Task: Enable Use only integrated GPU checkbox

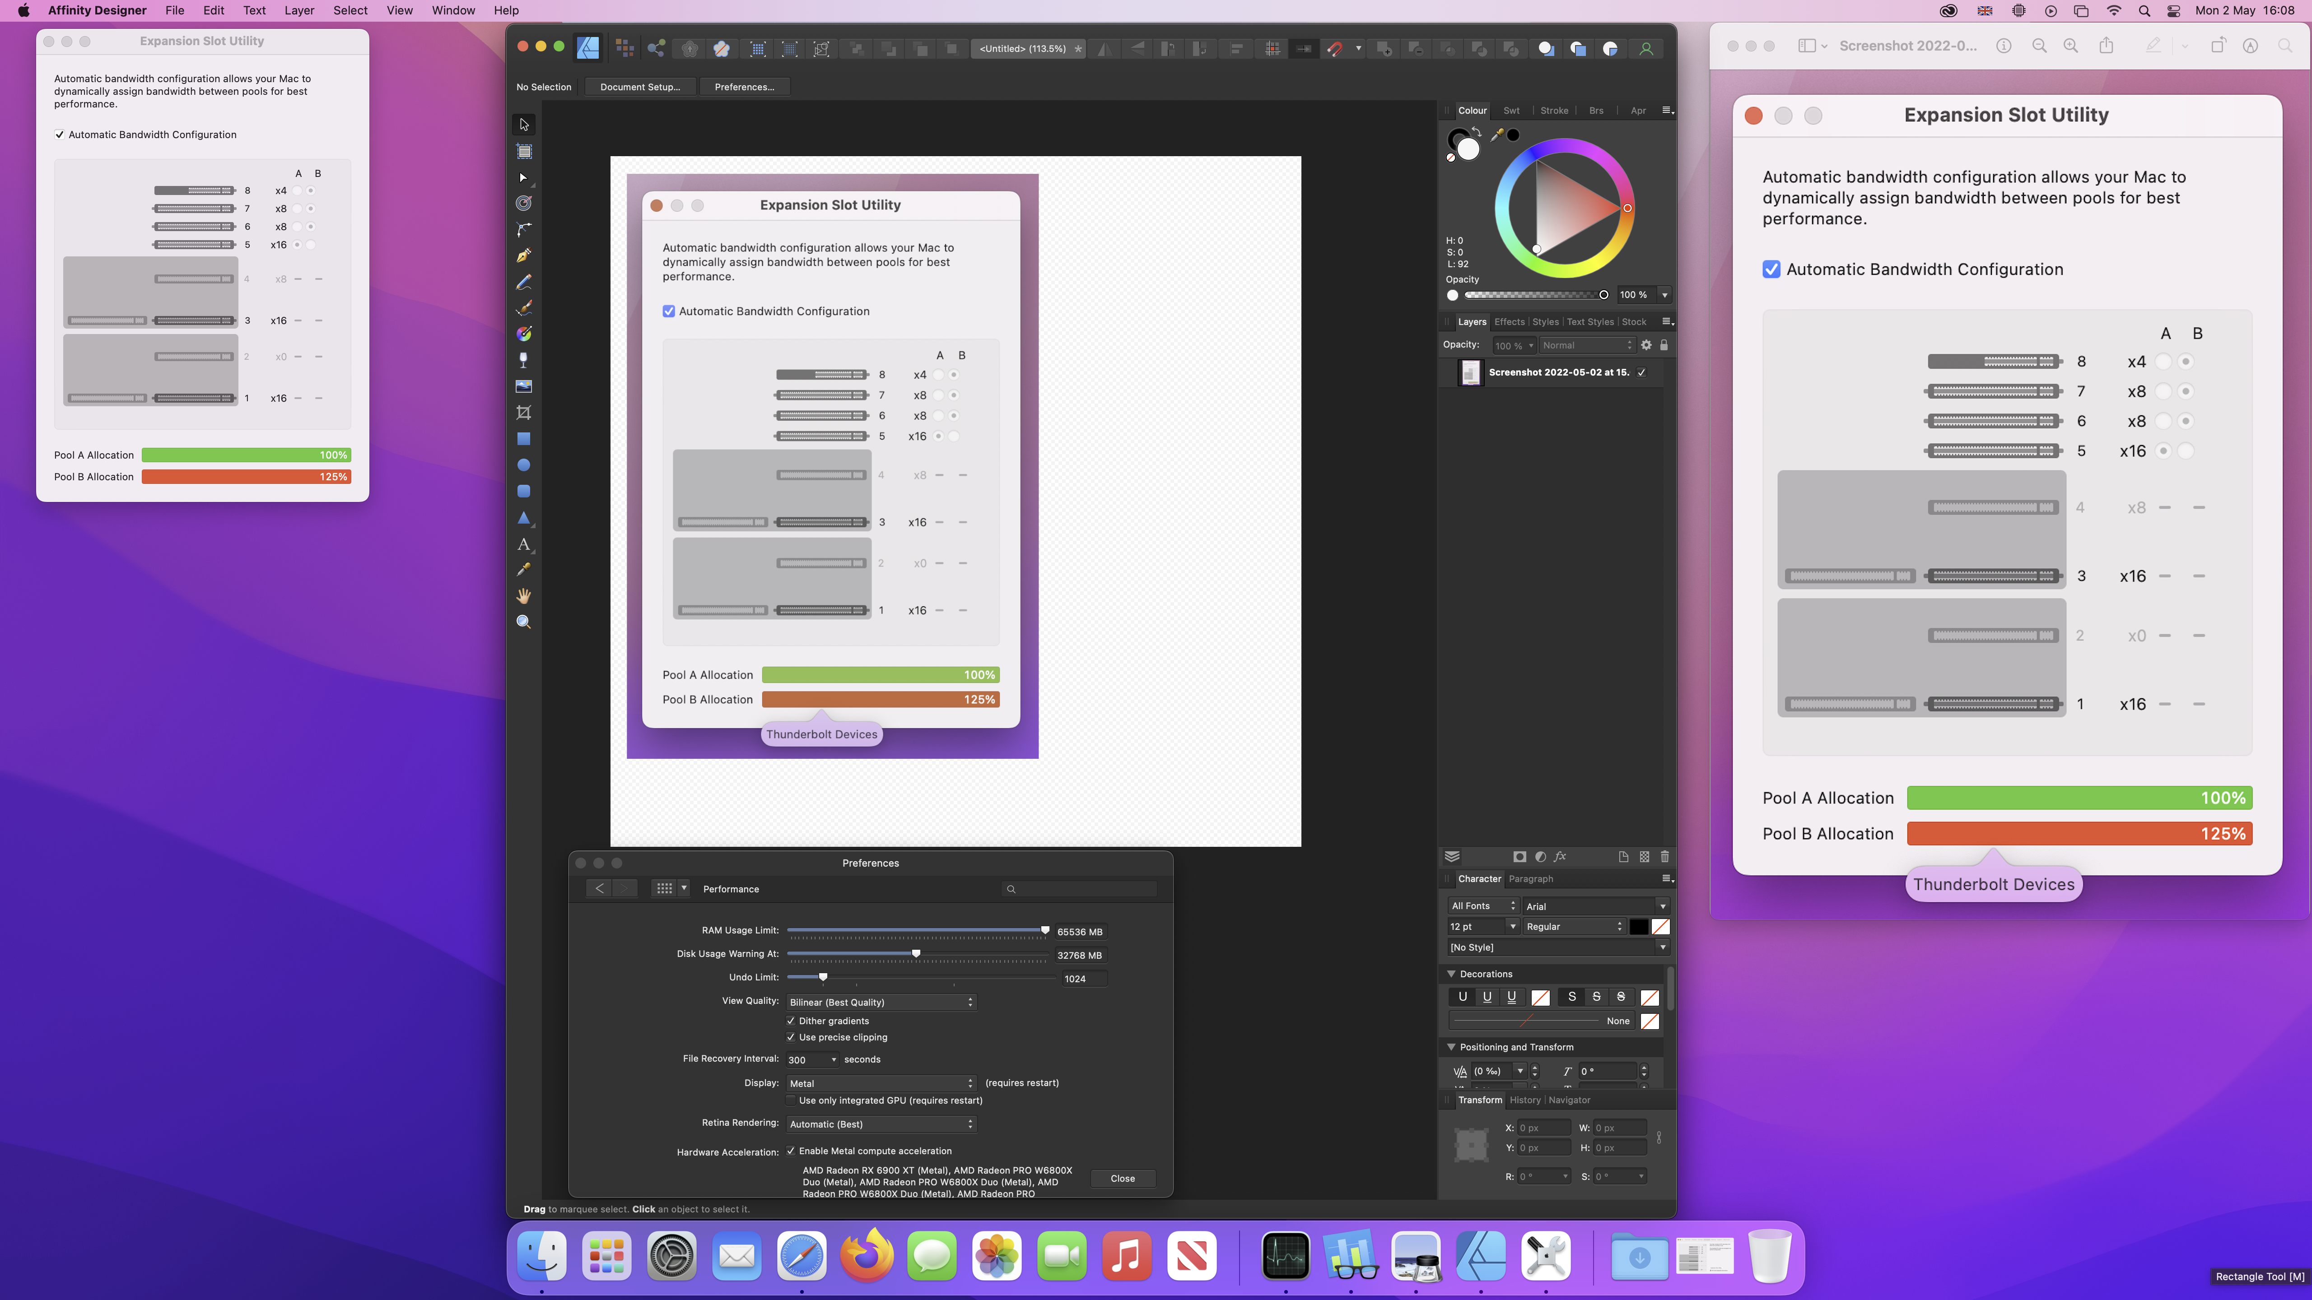Action: point(791,1100)
